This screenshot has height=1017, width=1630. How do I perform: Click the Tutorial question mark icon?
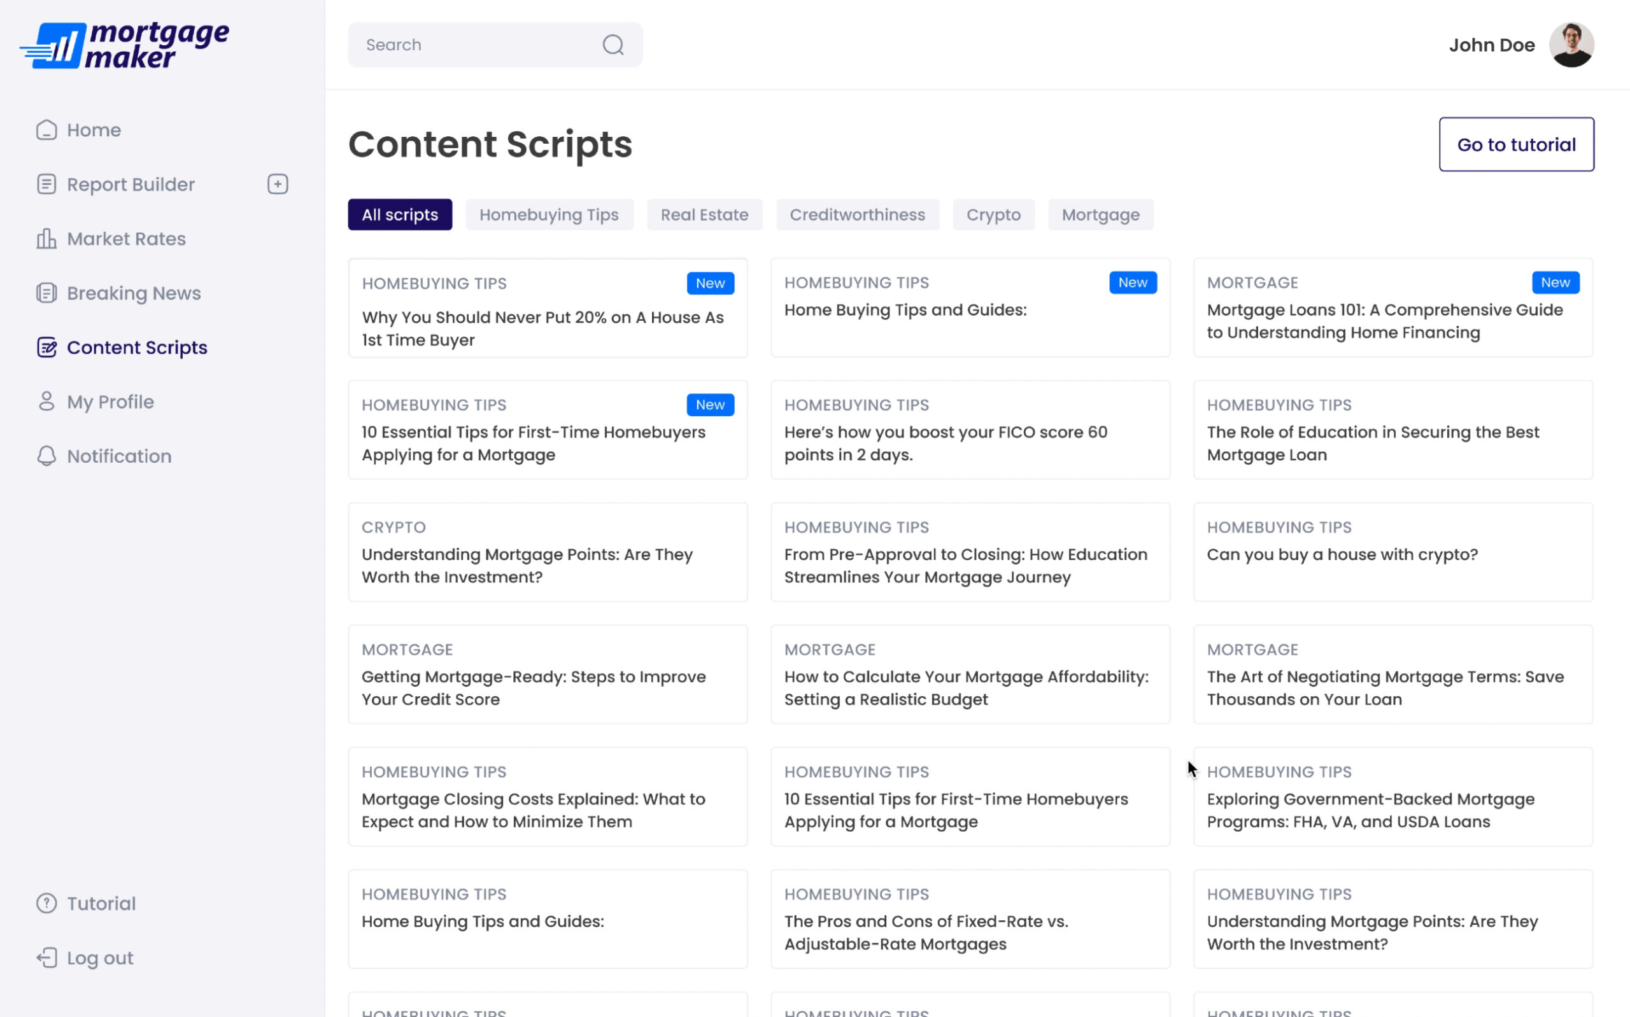(46, 903)
